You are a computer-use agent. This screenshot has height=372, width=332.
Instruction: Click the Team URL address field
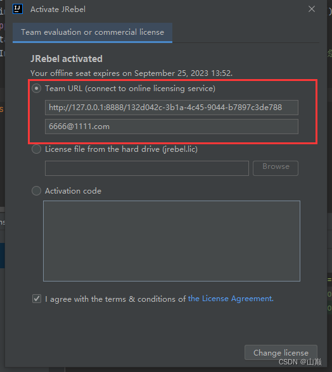pos(172,108)
